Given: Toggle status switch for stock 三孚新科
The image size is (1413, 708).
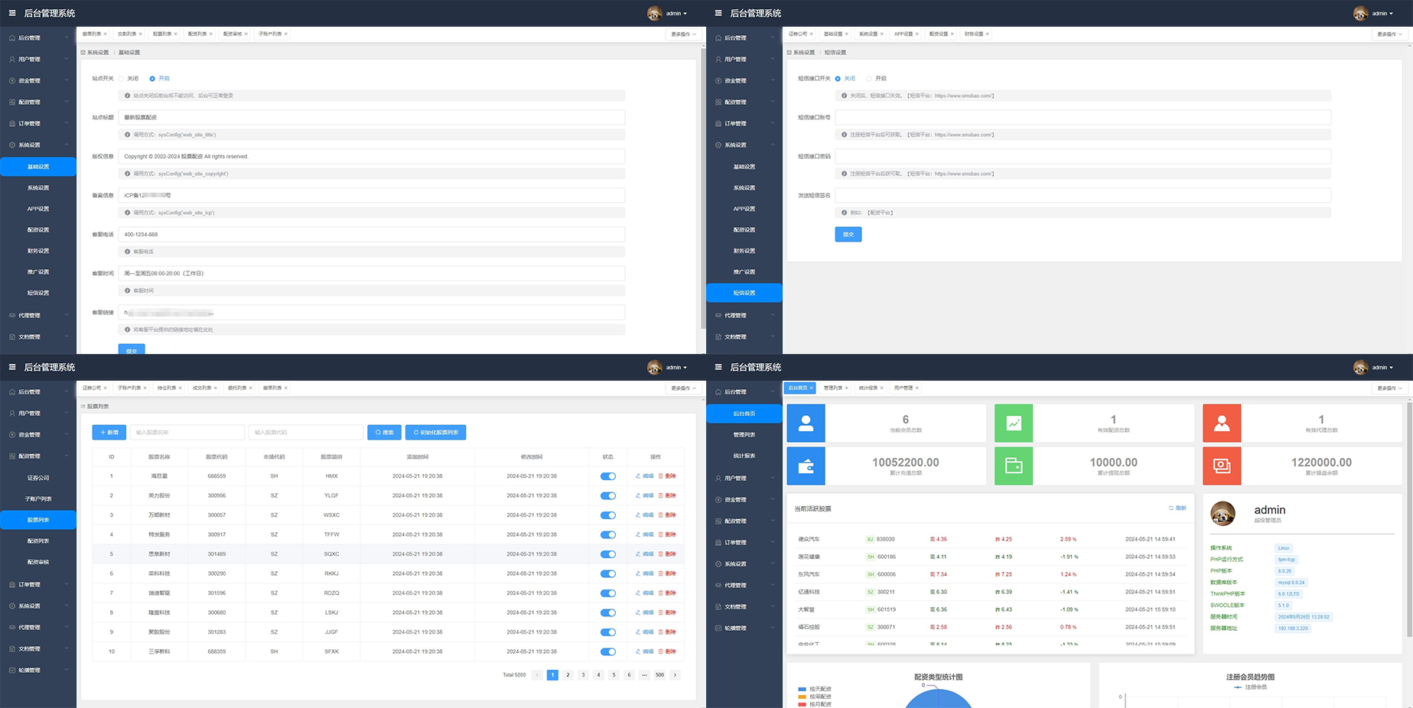Looking at the screenshot, I should (x=608, y=651).
